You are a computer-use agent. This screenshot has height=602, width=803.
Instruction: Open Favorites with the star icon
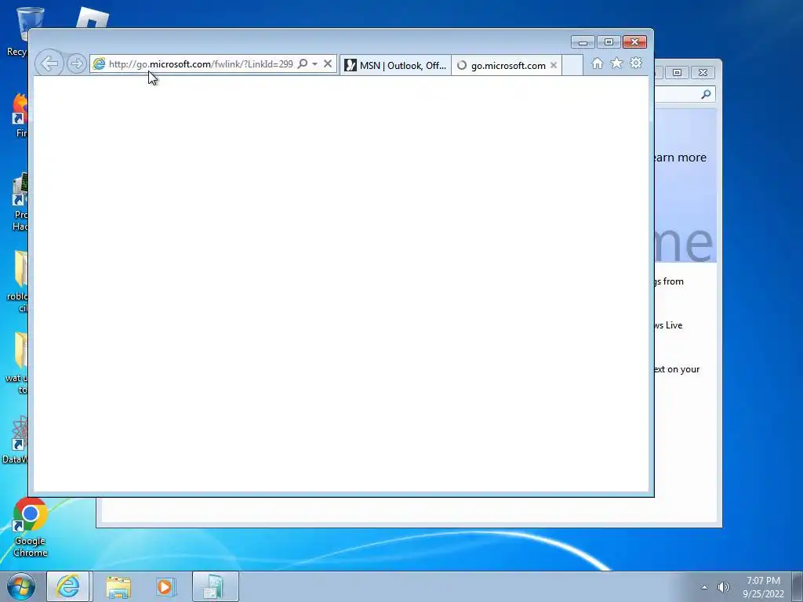[616, 63]
